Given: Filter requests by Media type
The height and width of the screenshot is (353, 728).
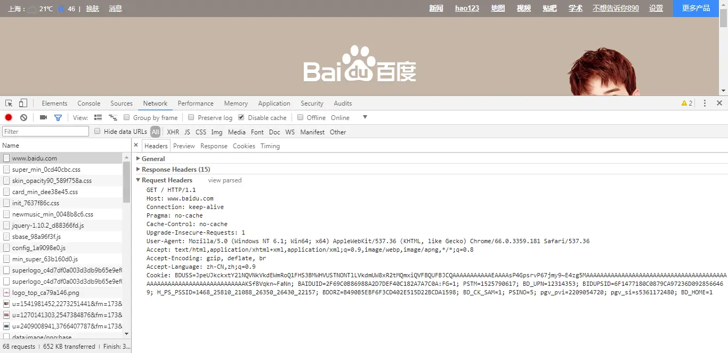Looking at the screenshot, I should point(237,132).
